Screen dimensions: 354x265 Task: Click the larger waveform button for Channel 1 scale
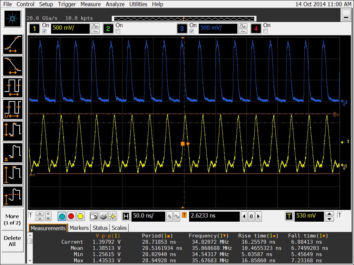pos(95,26)
